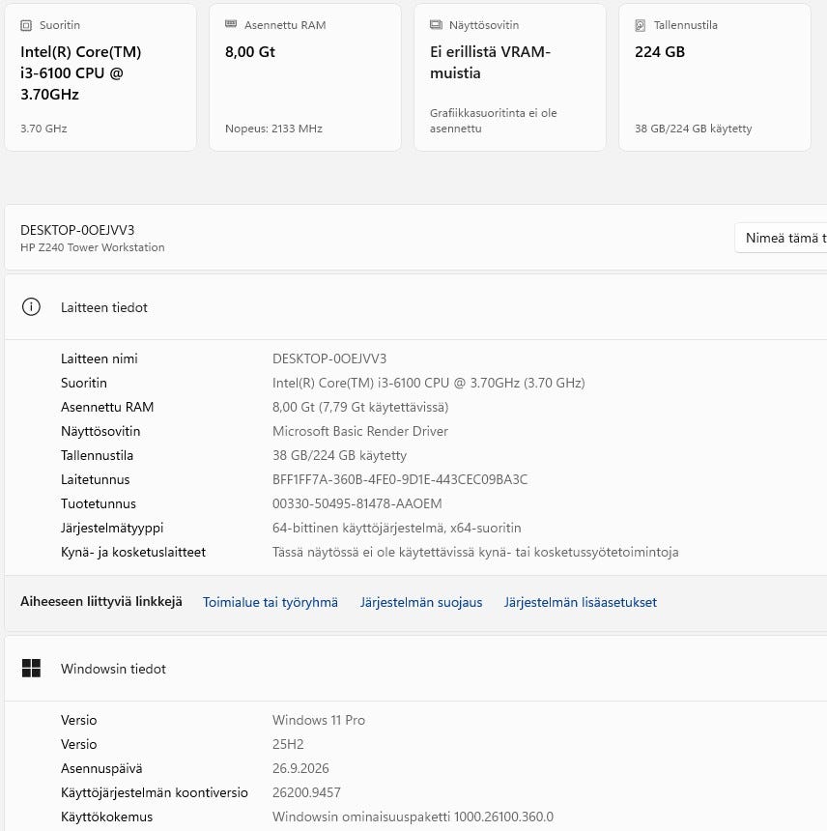Click the Käyttökokemus label
827x831 pixels.
coord(106,817)
